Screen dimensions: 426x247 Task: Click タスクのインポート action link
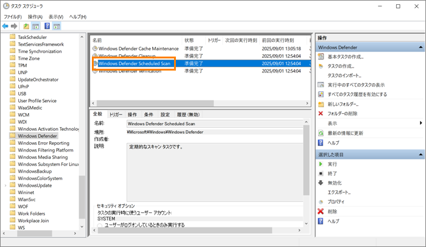(344, 75)
